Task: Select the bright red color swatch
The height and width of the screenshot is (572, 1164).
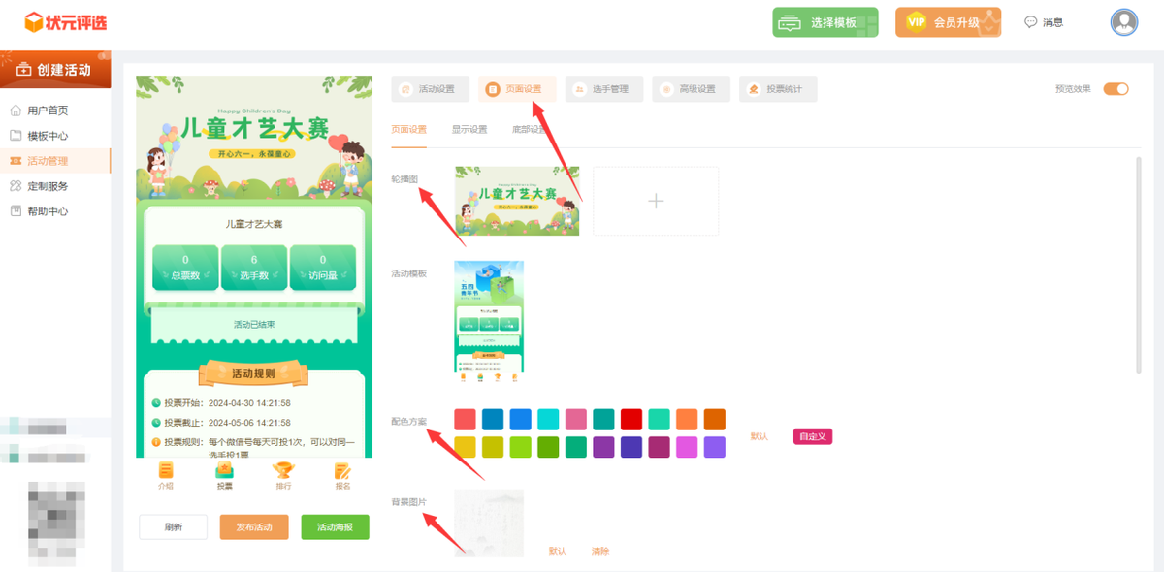Action: 631,419
